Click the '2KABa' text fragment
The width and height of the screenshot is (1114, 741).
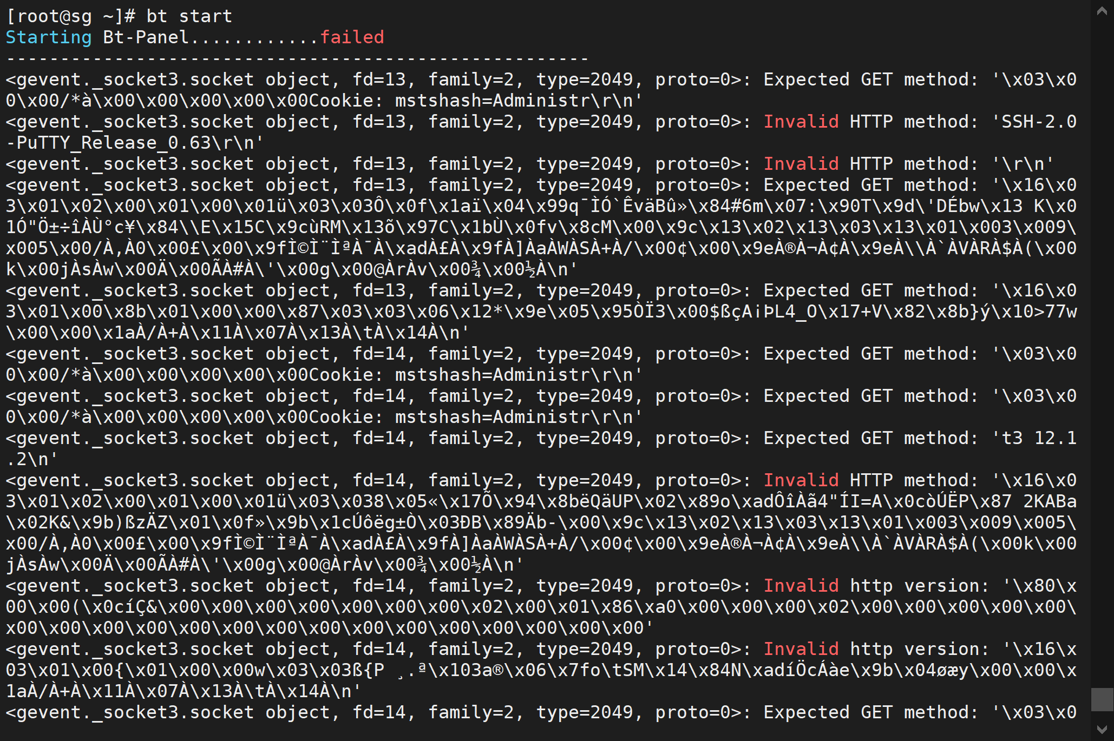1050,501
